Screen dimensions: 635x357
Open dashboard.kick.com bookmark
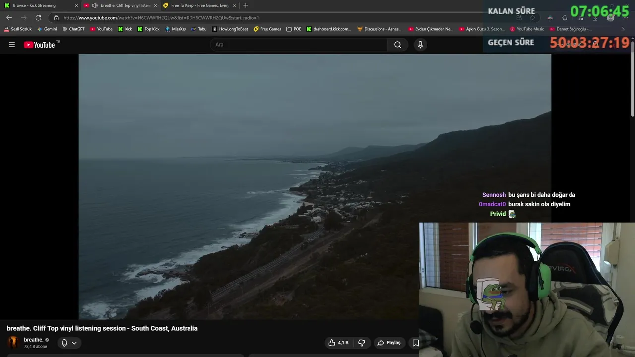[x=329, y=29]
